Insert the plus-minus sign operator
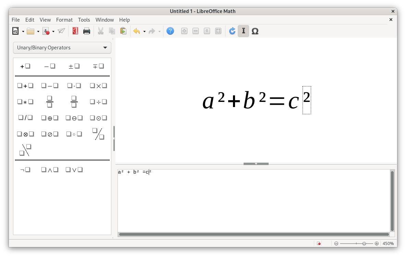Image resolution: width=406 pixels, height=257 pixels. point(74,66)
